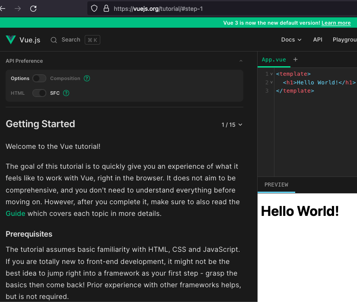Open the Guide link

point(16,214)
